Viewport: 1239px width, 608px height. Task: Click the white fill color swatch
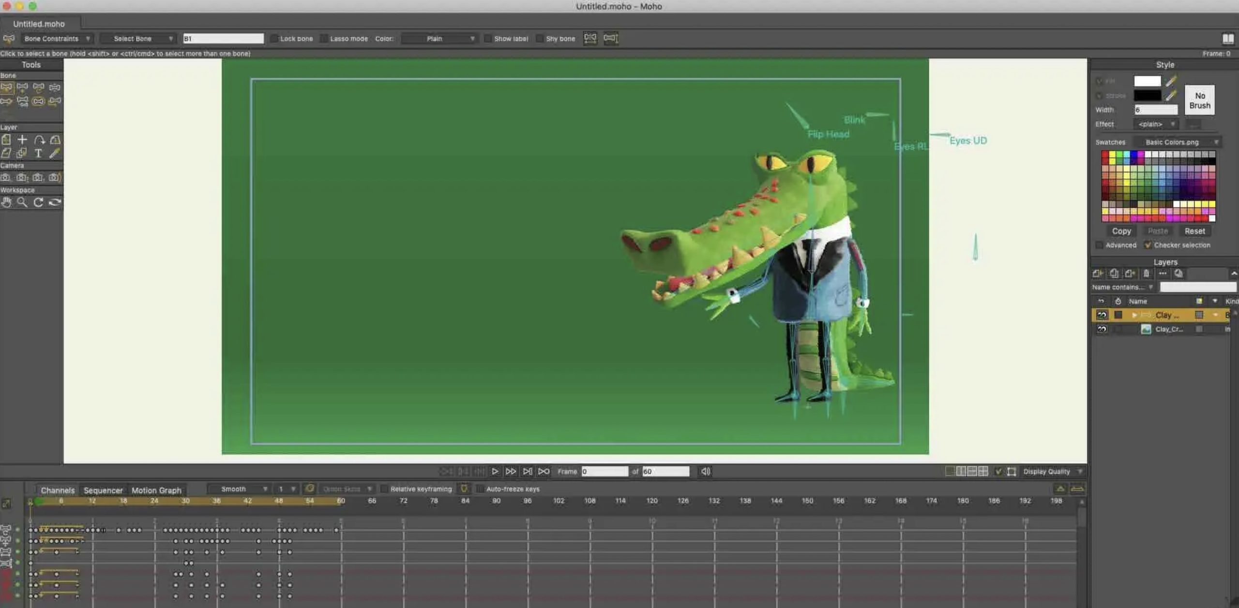1147,81
